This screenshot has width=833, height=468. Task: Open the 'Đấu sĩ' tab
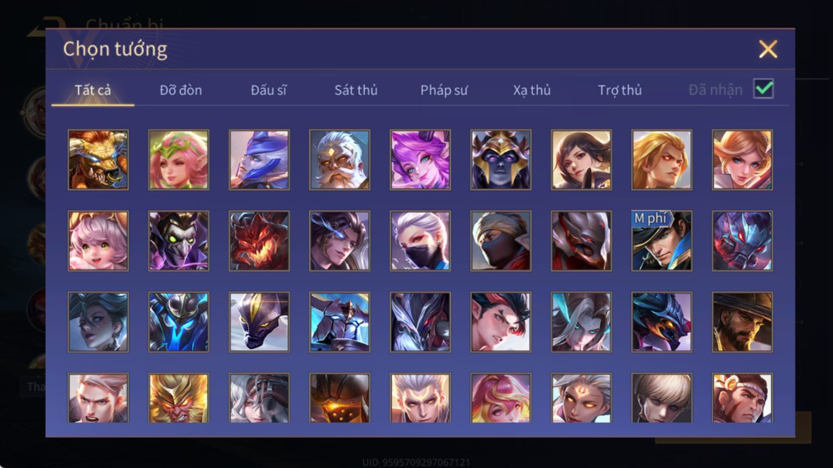268,90
